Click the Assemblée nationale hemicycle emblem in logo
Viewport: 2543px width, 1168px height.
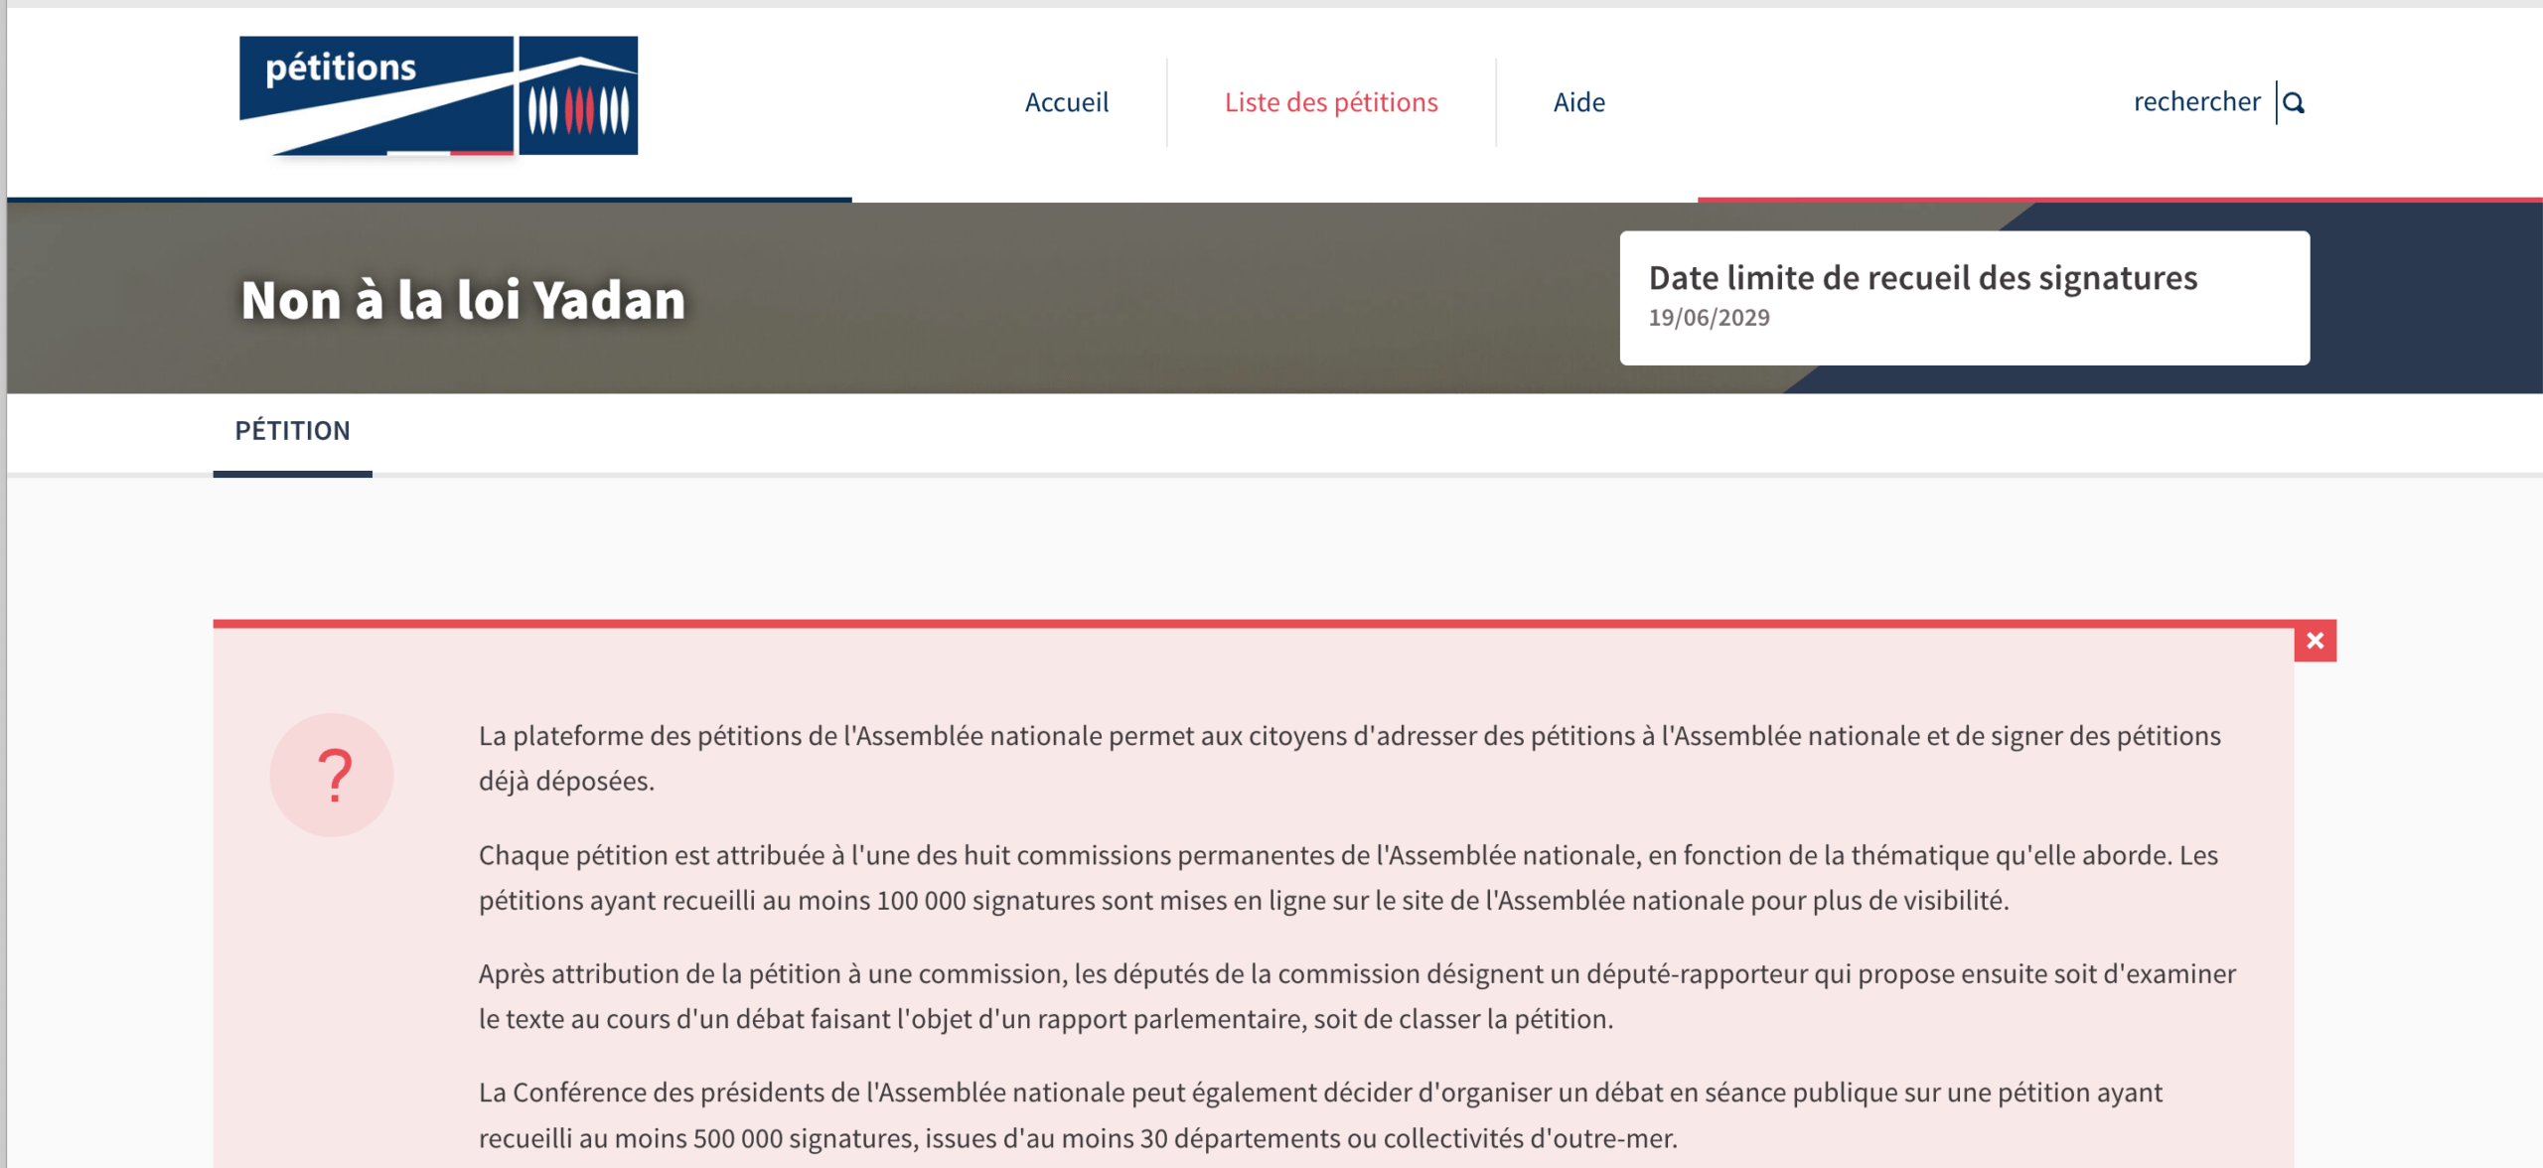tap(579, 95)
